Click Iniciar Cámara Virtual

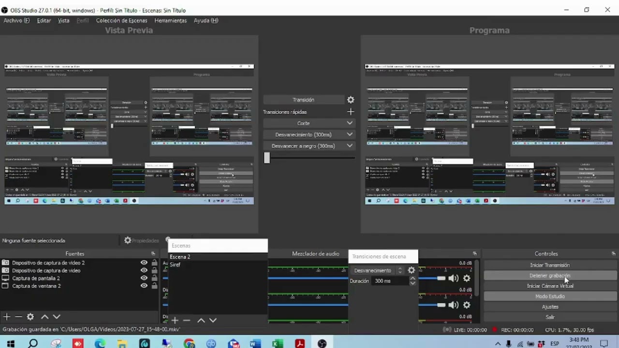(550, 286)
